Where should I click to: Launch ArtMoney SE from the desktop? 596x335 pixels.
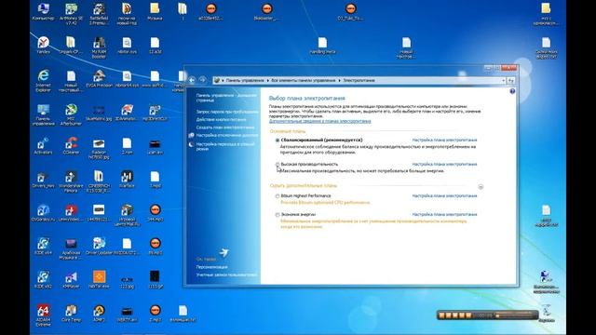(71, 13)
